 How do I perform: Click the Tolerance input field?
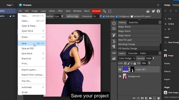coord(96,16)
